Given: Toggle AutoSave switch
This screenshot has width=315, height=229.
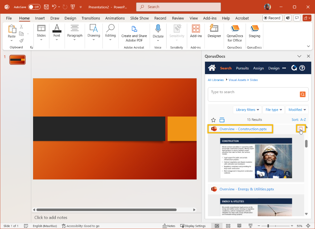Looking at the screenshot, I should click(x=34, y=7).
